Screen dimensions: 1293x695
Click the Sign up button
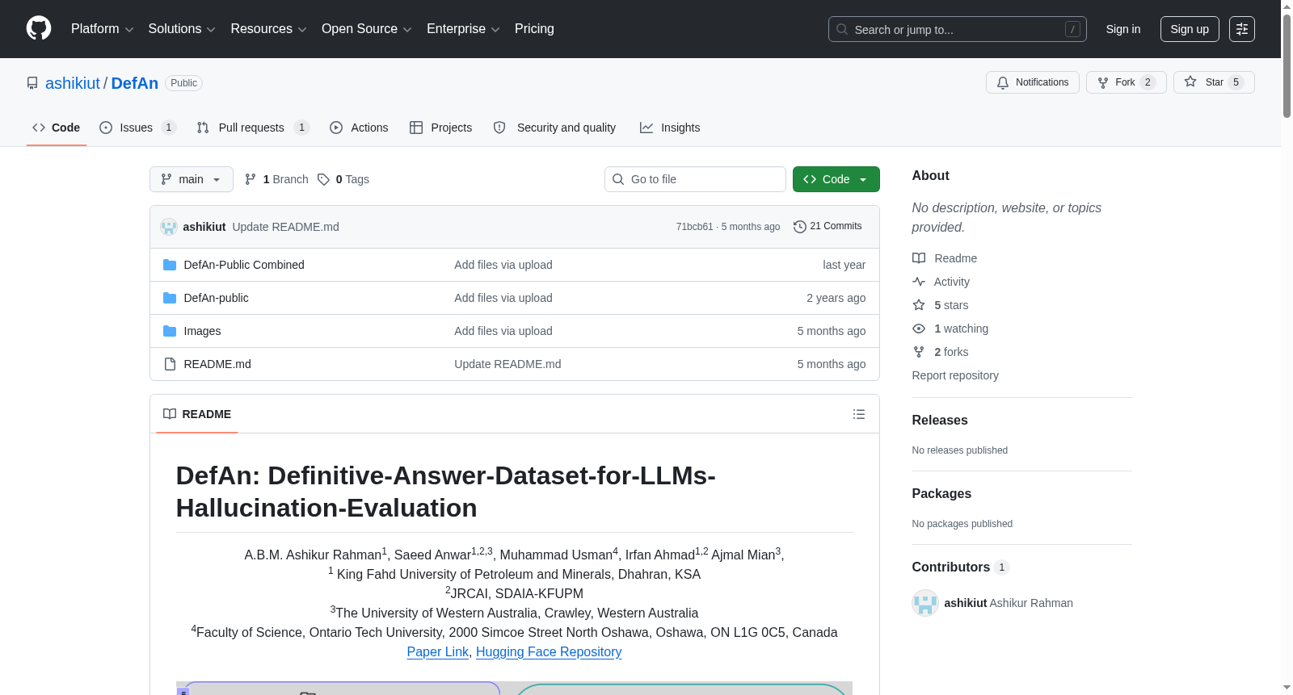pos(1190,29)
